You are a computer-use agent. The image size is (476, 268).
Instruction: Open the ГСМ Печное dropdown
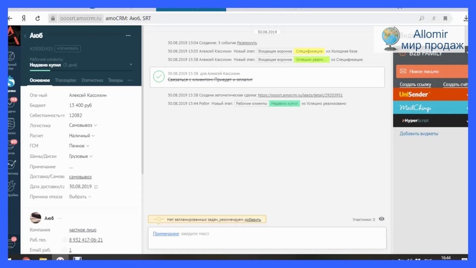click(79, 146)
